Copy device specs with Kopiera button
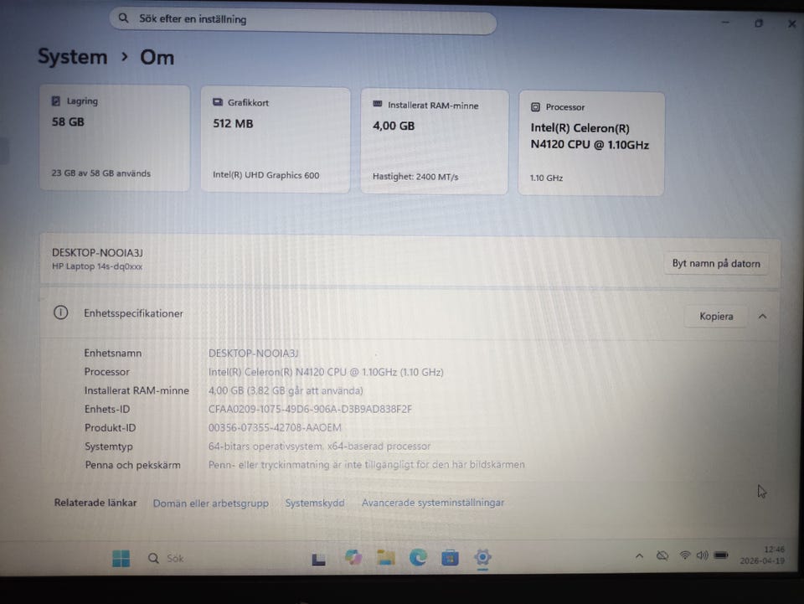The image size is (804, 604). click(716, 317)
